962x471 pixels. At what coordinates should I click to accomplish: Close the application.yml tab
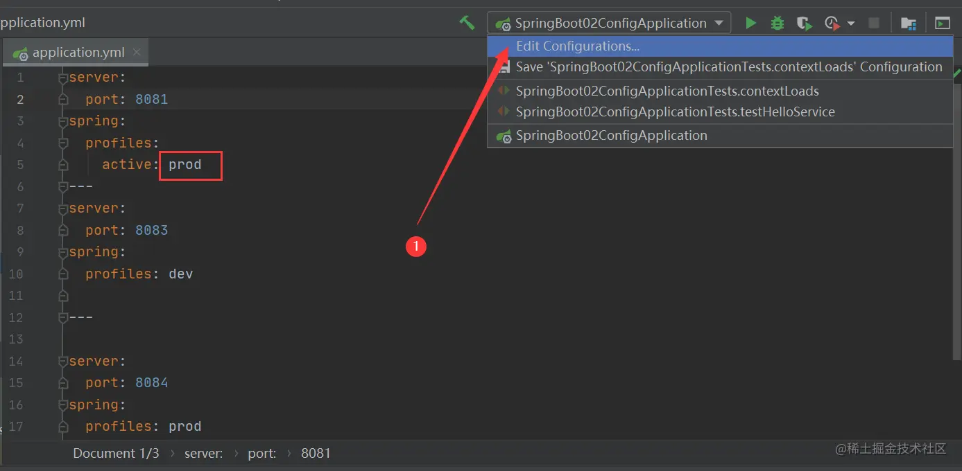137,52
